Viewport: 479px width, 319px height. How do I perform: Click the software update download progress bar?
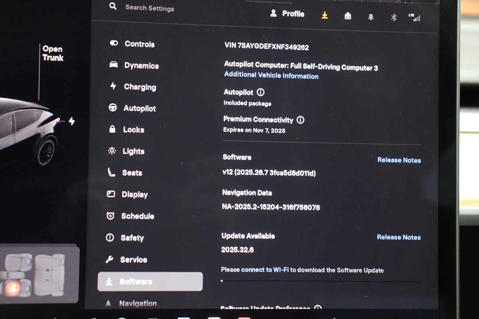pyautogui.click(x=321, y=281)
